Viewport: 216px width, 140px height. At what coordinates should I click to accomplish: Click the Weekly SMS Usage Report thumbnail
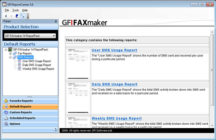78,122
